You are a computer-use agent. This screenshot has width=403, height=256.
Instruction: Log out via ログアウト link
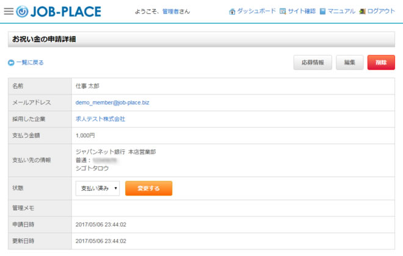[x=381, y=12]
